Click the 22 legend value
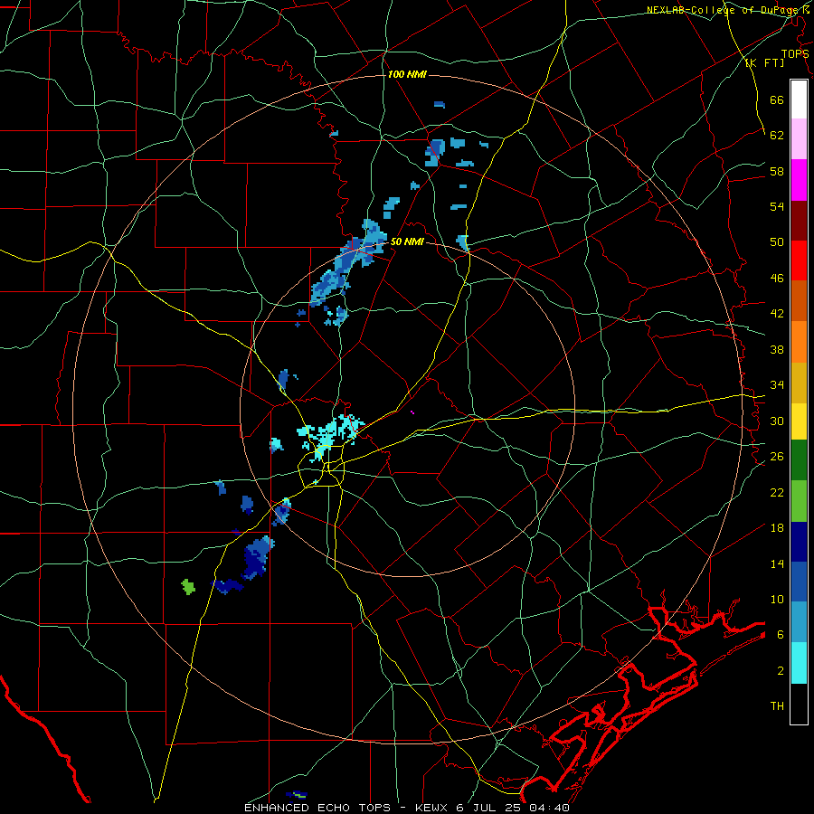 point(777,492)
